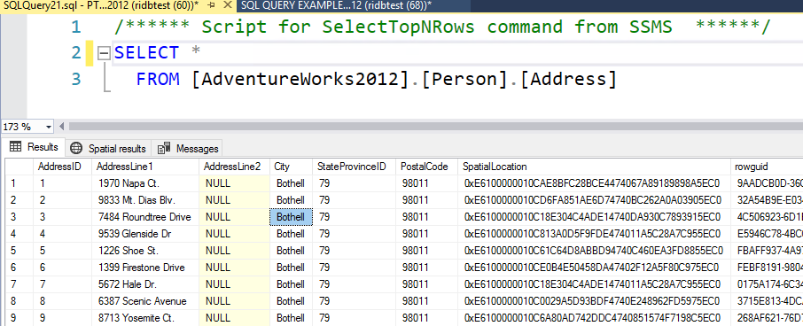This screenshot has width=803, height=326.
Task: Click AddressID value 8 cell
Action: click(62, 301)
